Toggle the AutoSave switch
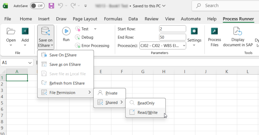This screenshot has height=135, width=259. tap(37, 6)
